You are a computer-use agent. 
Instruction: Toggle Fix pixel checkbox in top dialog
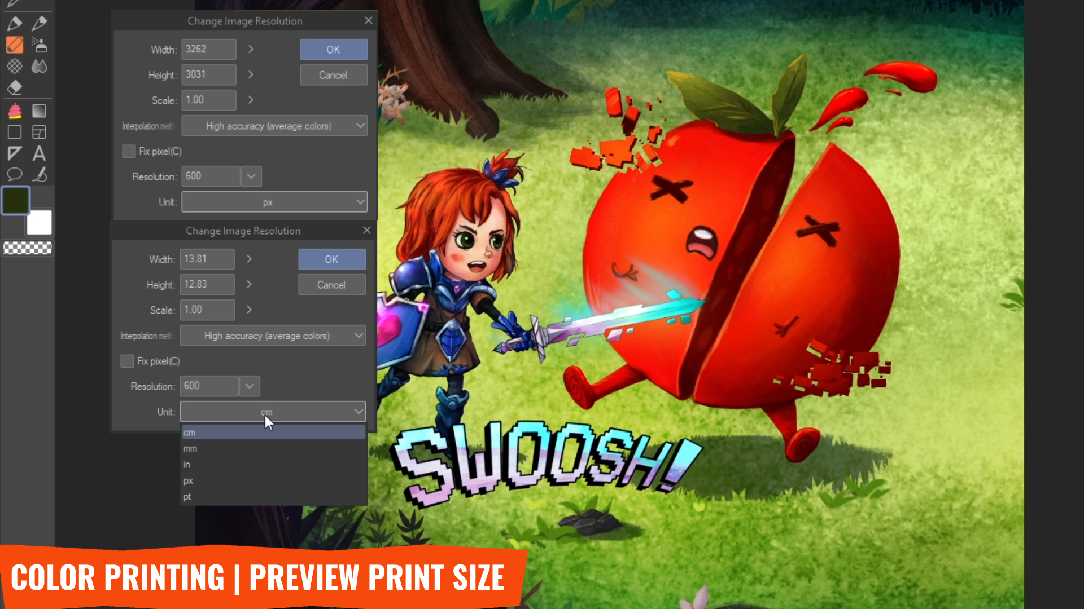click(129, 151)
